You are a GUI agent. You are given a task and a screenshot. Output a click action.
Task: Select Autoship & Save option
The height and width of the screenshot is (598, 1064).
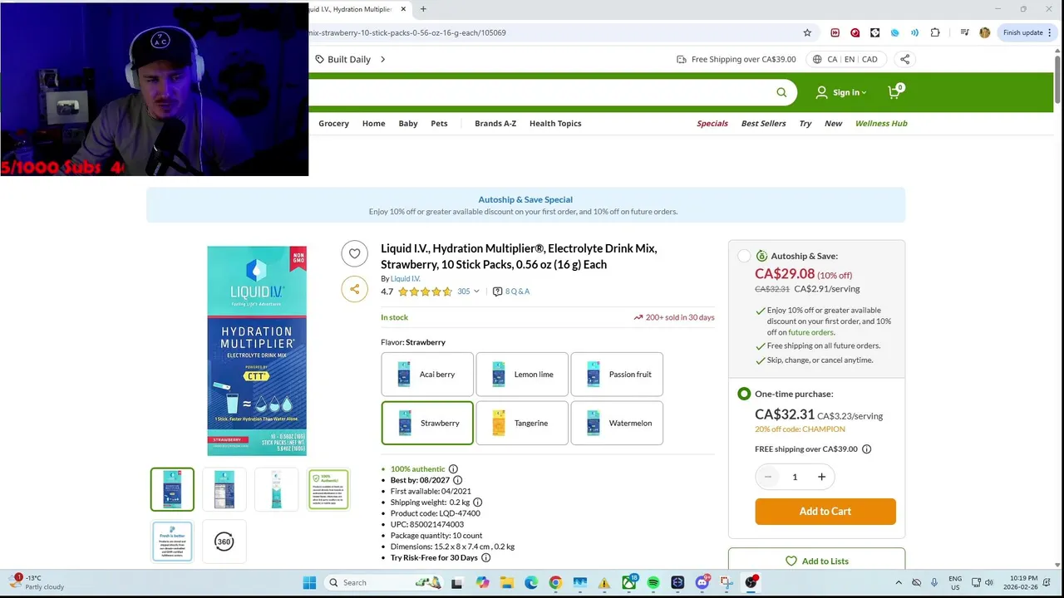744,256
